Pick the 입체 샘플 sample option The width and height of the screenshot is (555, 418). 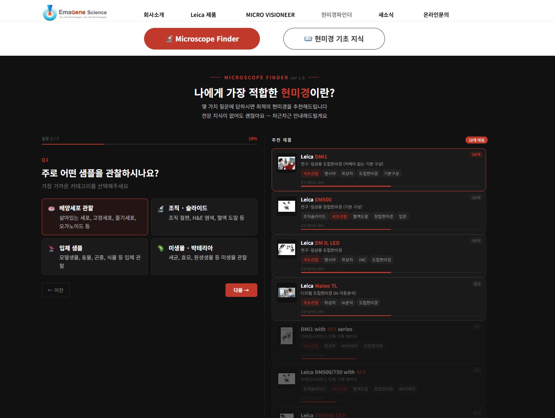95,257
